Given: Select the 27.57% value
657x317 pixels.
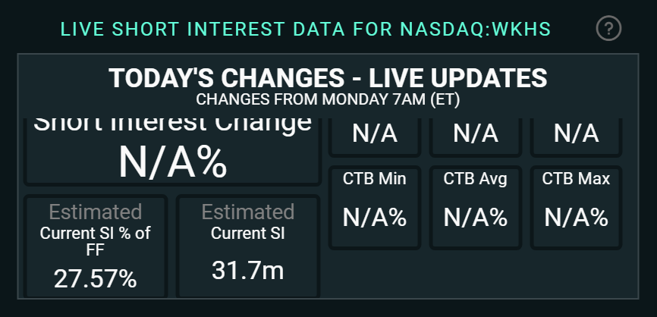Looking at the screenshot, I should [x=96, y=278].
